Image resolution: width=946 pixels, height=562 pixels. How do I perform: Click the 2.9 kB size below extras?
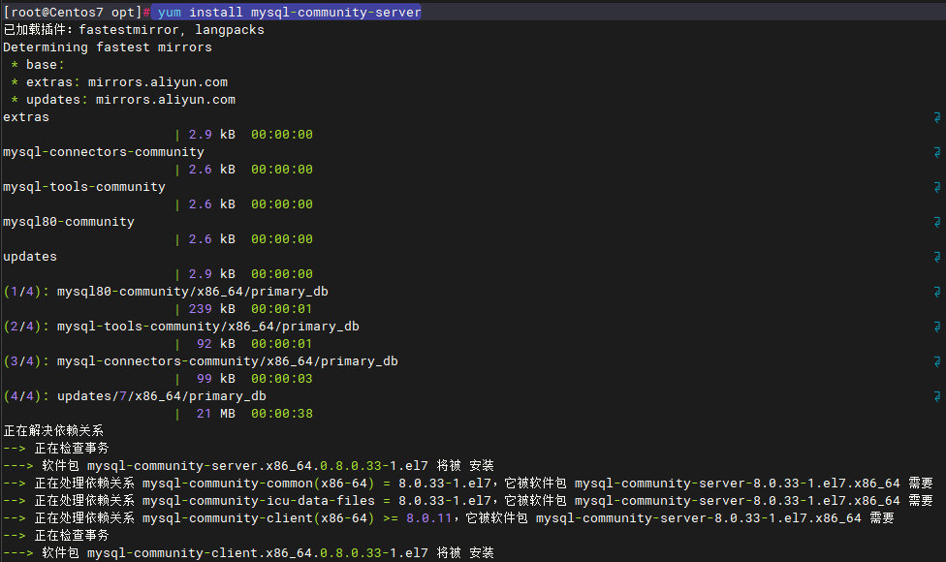pos(211,135)
